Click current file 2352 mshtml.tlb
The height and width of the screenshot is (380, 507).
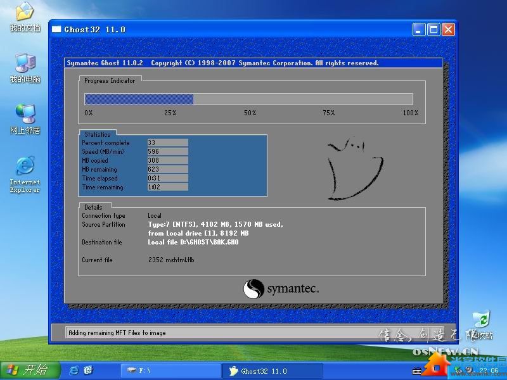(x=171, y=260)
